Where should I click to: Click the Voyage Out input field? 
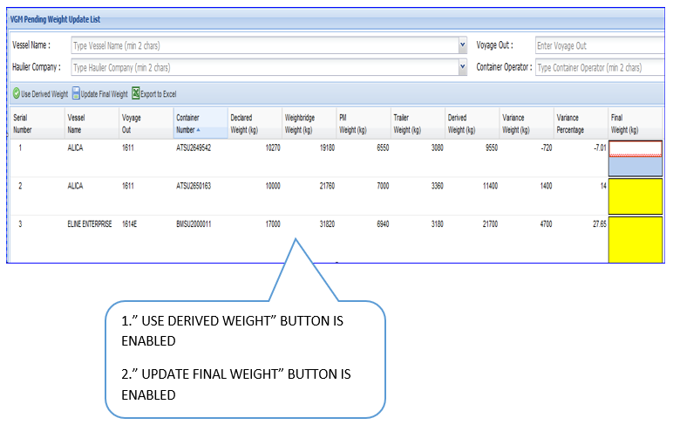[599, 45]
